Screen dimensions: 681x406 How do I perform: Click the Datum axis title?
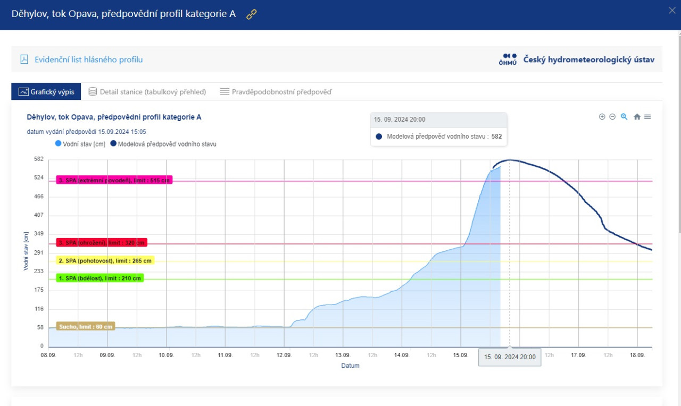click(x=351, y=366)
